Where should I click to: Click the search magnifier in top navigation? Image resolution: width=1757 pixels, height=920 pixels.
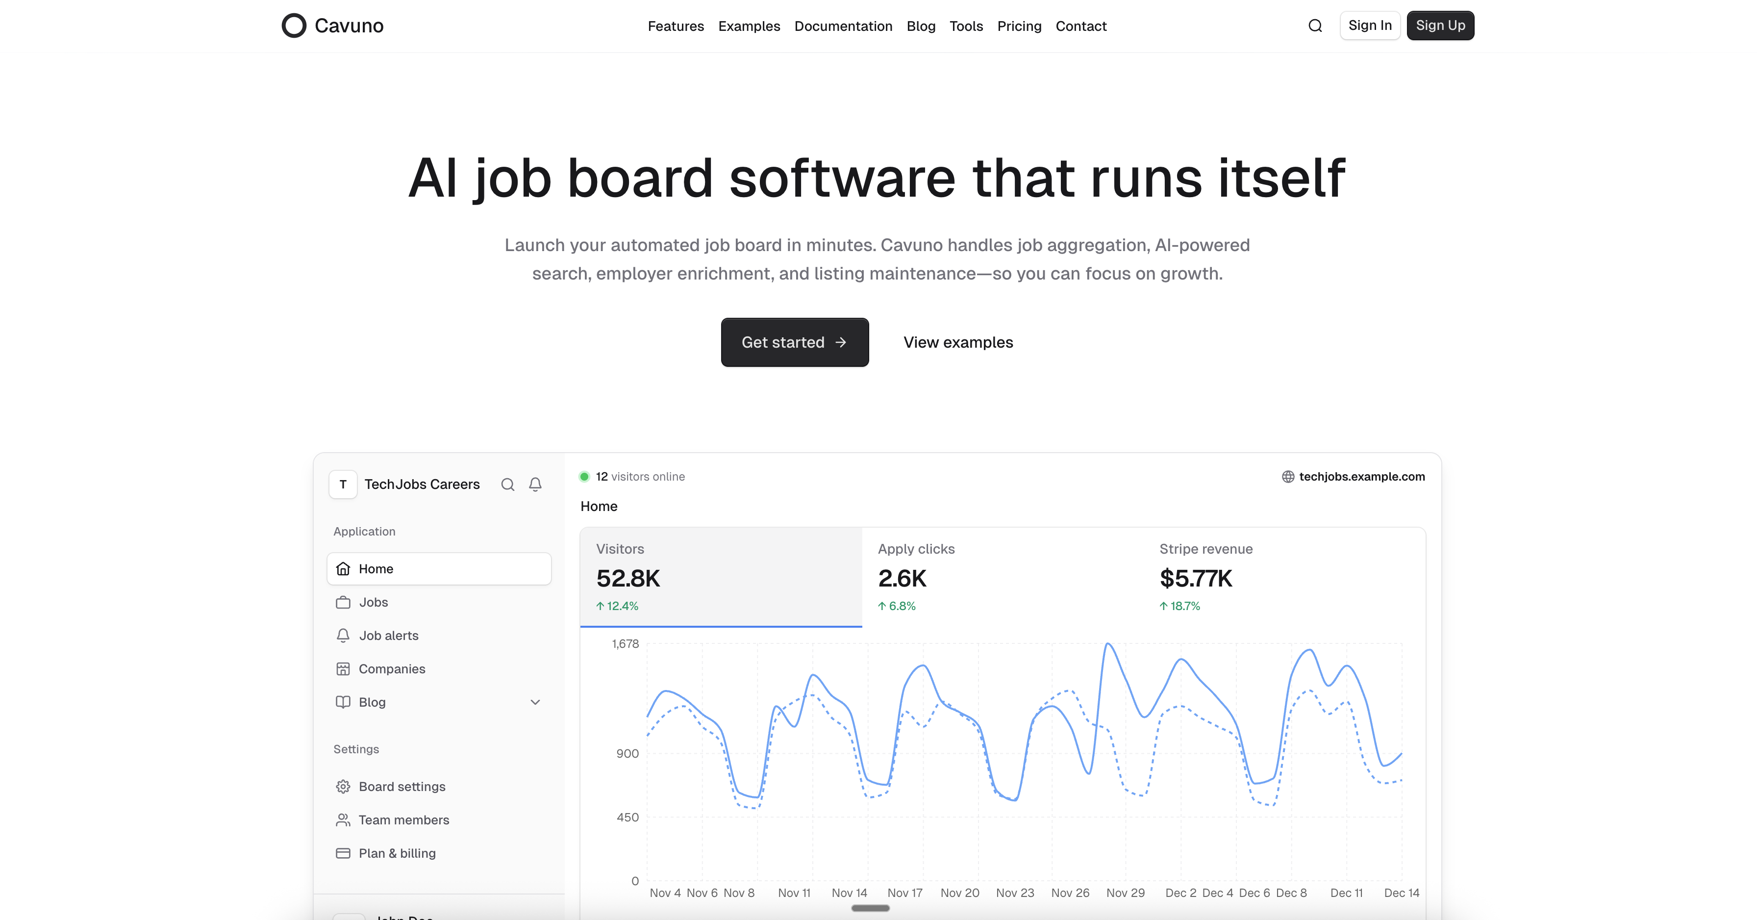1315,26
